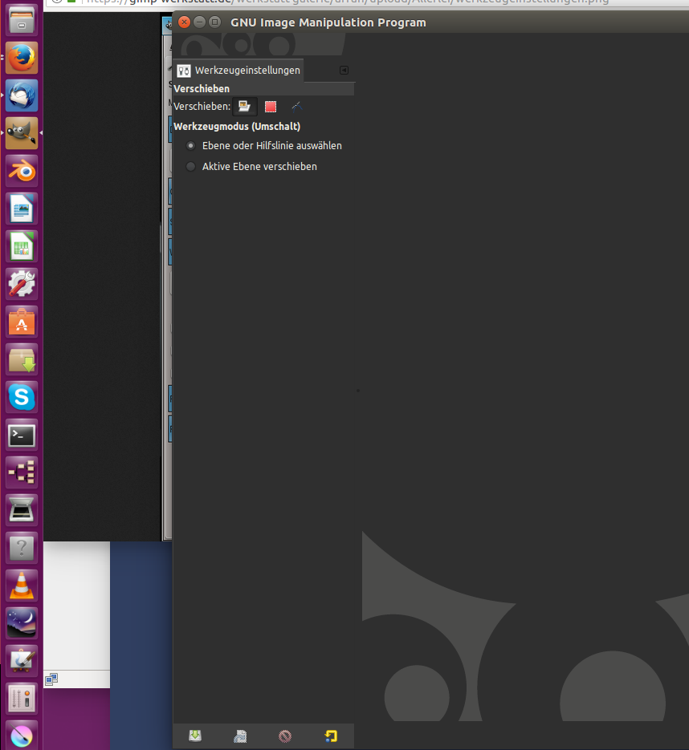Restore tool preset icon at bottom
689x750 pixels.
[x=240, y=736]
